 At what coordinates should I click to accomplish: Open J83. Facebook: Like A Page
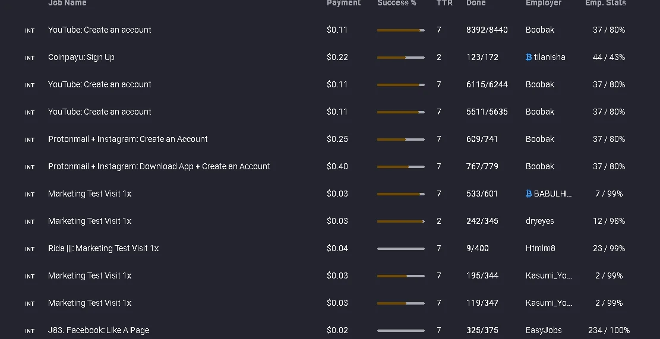tap(99, 331)
